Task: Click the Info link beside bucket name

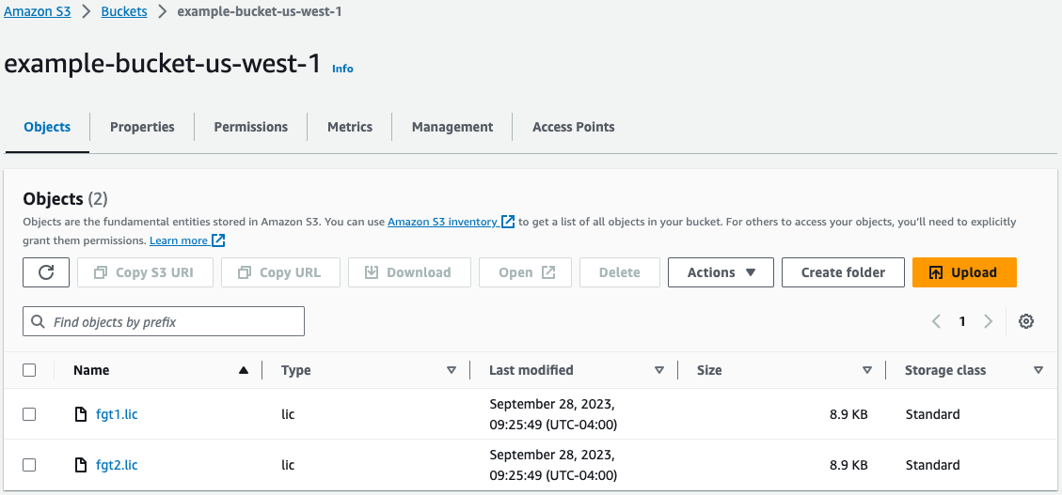Action: pos(342,69)
